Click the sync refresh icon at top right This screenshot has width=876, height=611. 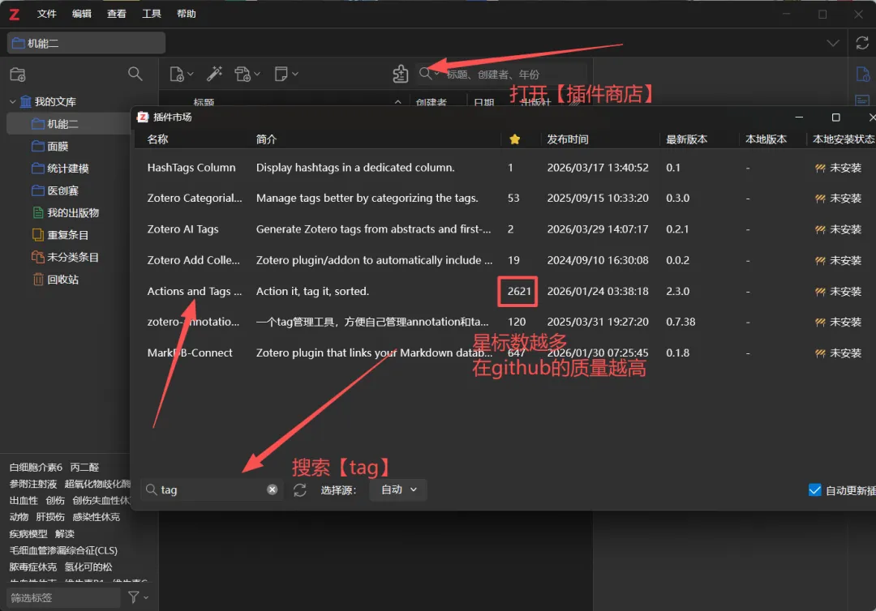862,43
